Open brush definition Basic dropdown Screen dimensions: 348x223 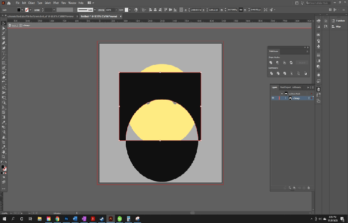tap(95, 10)
